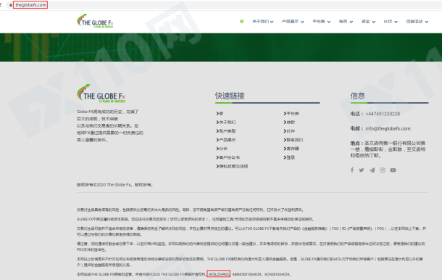Click The Globe Fx logo in footer

[101, 94]
